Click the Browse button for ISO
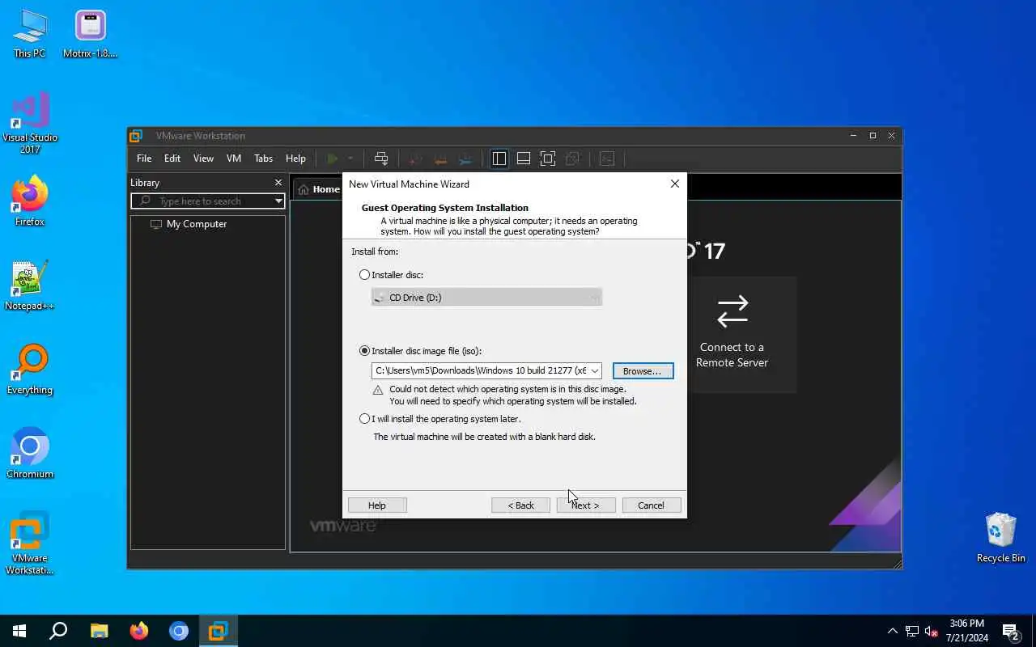The height and width of the screenshot is (647, 1036). pos(643,371)
